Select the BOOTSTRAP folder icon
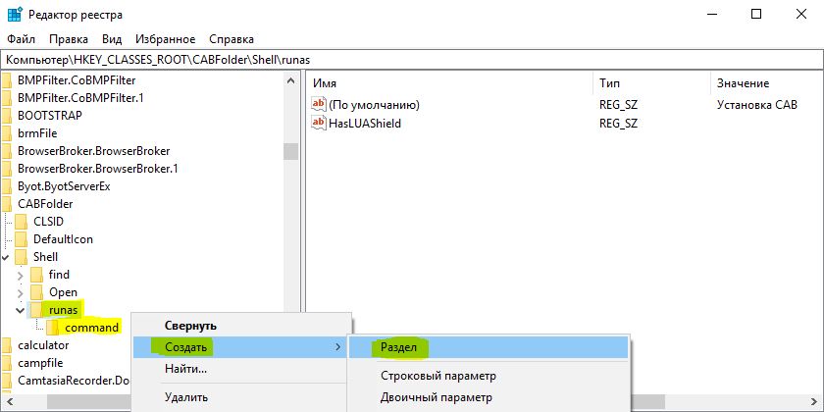Screen dimensions: 824x412 [x=6, y=115]
